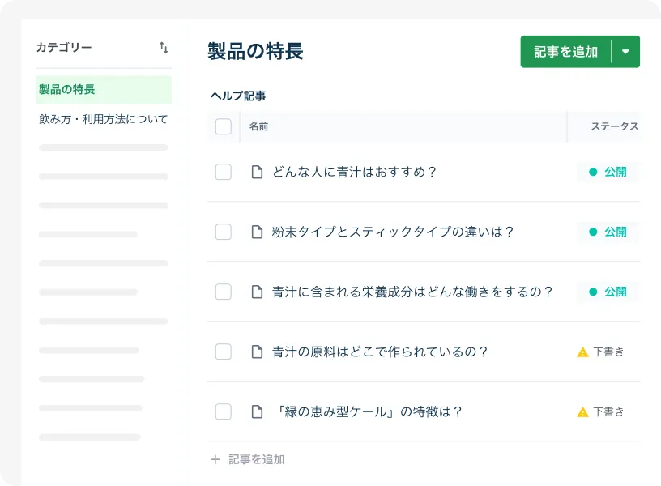Click document icon beside 青汁に含まれる栄養成分 article
Screen dimensions: 661x486
pos(257,292)
